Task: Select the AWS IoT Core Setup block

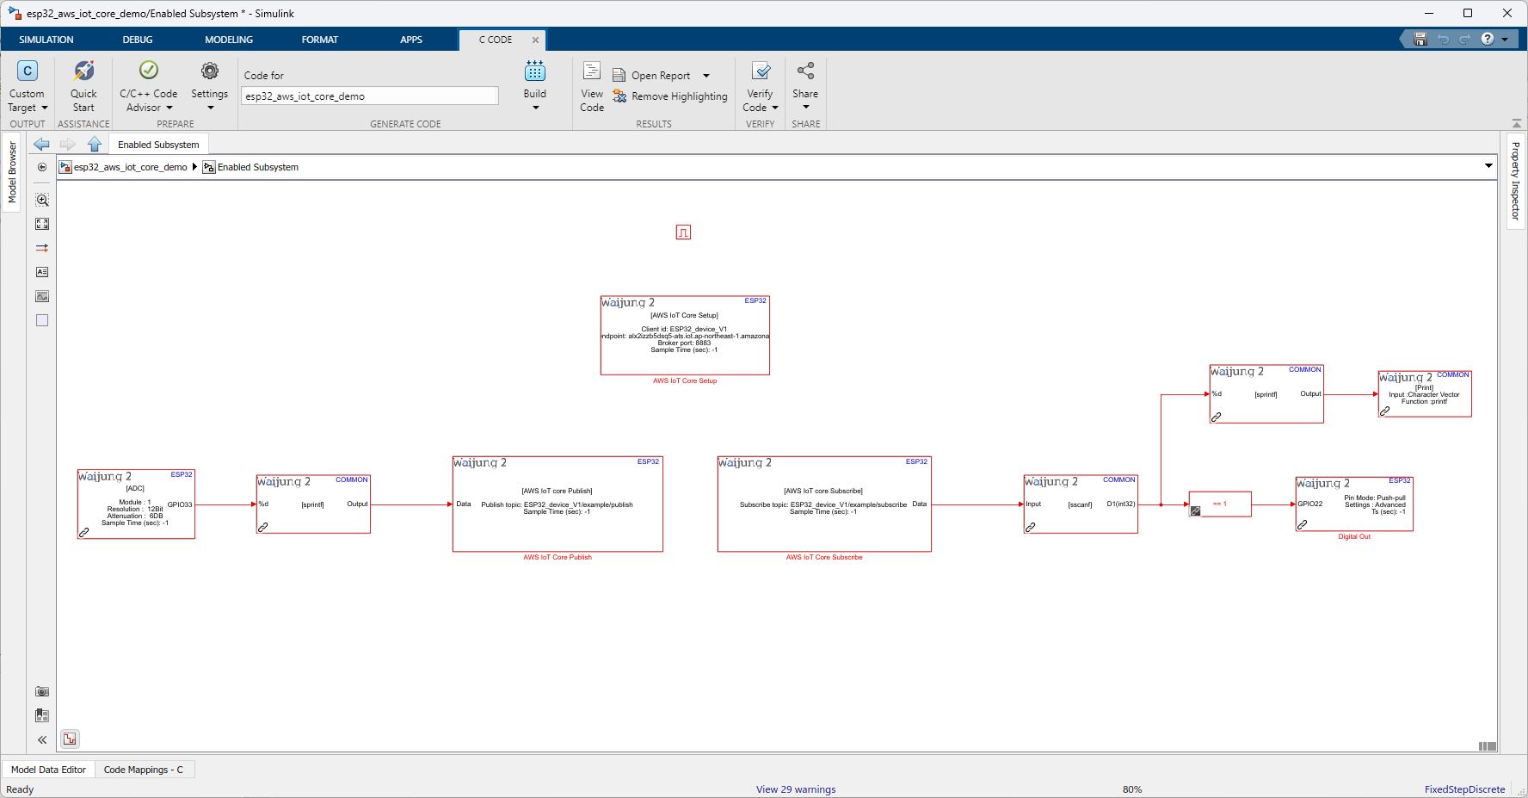Action: (685, 336)
